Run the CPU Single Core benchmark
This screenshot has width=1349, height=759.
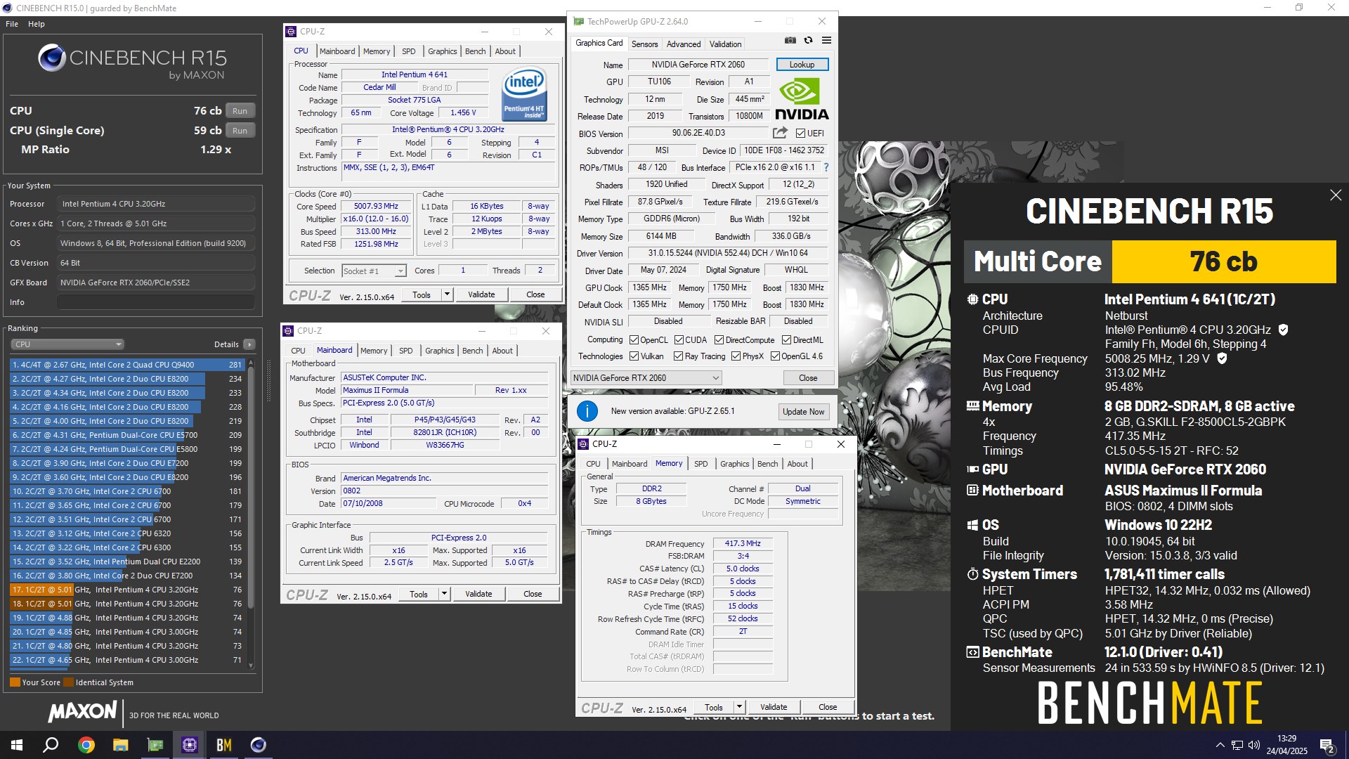click(240, 131)
